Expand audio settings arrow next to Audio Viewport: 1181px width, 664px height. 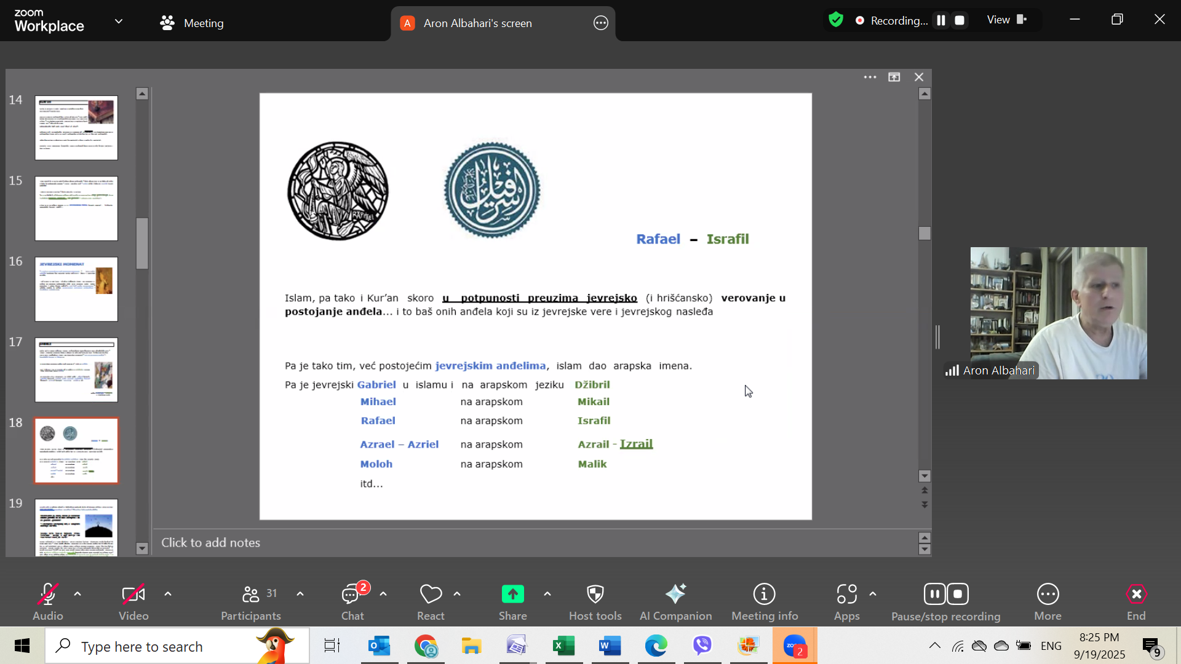click(x=78, y=594)
